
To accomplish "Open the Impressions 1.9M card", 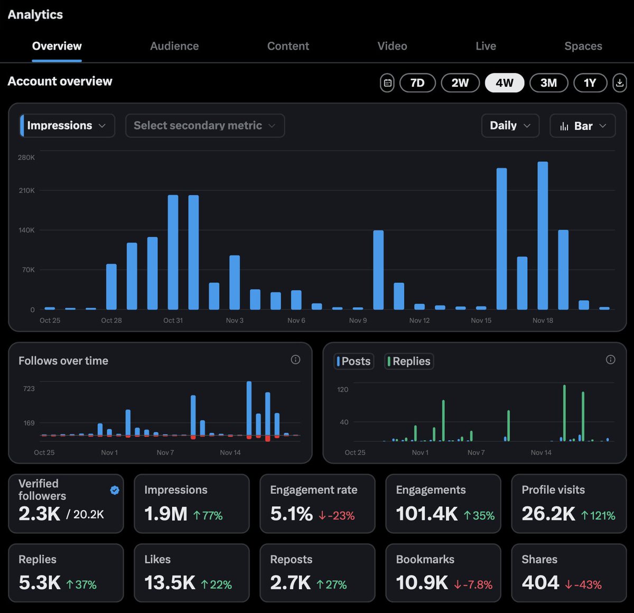I will click(x=192, y=504).
